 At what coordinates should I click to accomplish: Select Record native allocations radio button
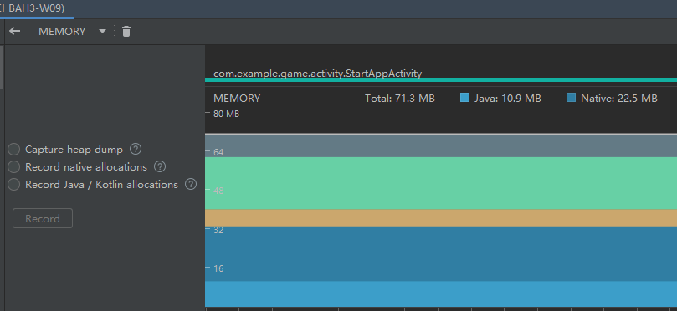click(14, 167)
